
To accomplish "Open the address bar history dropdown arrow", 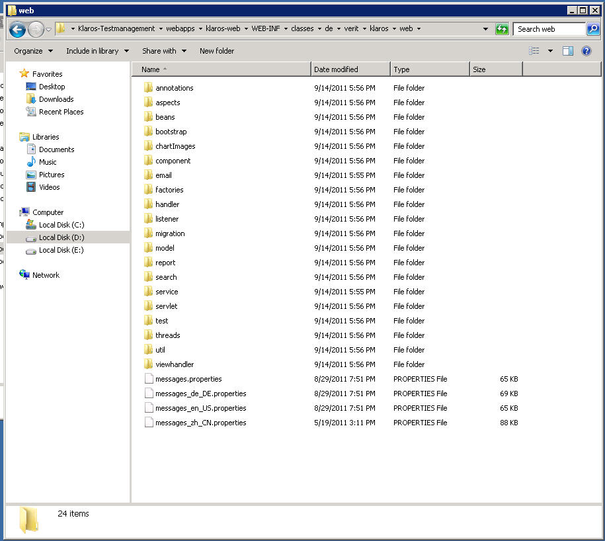I will (485, 29).
